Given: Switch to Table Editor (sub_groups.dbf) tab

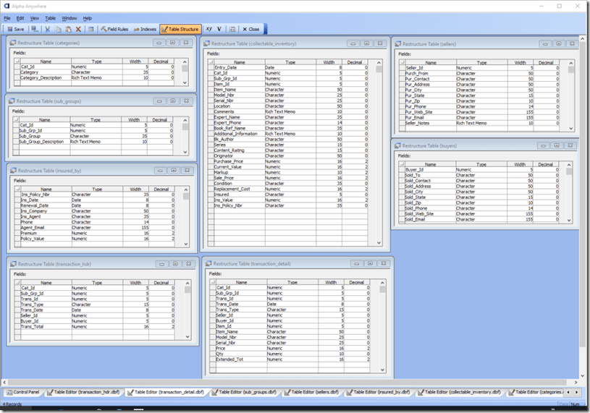Looking at the screenshot, I should point(245,392).
